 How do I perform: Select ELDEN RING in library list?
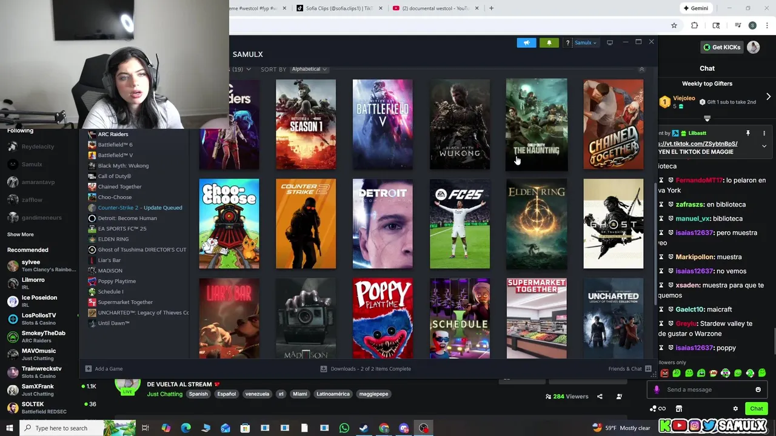point(113,239)
